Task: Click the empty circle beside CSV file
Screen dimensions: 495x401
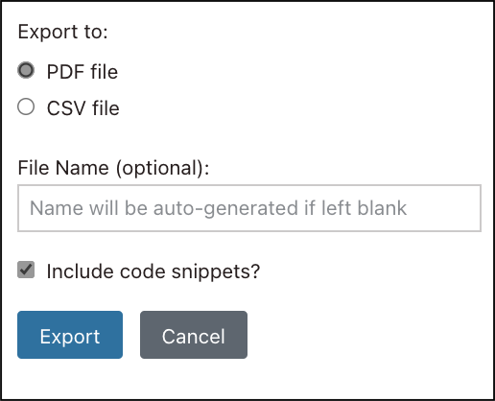Action: [x=26, y=106]
